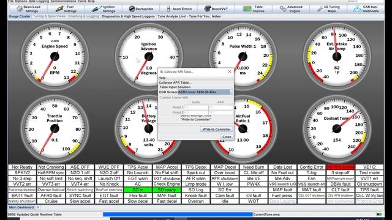Image resolution: width=392 pixels, height=220 pixels.
Task: Click the Check Engine indicator
Action: point(167,184)
